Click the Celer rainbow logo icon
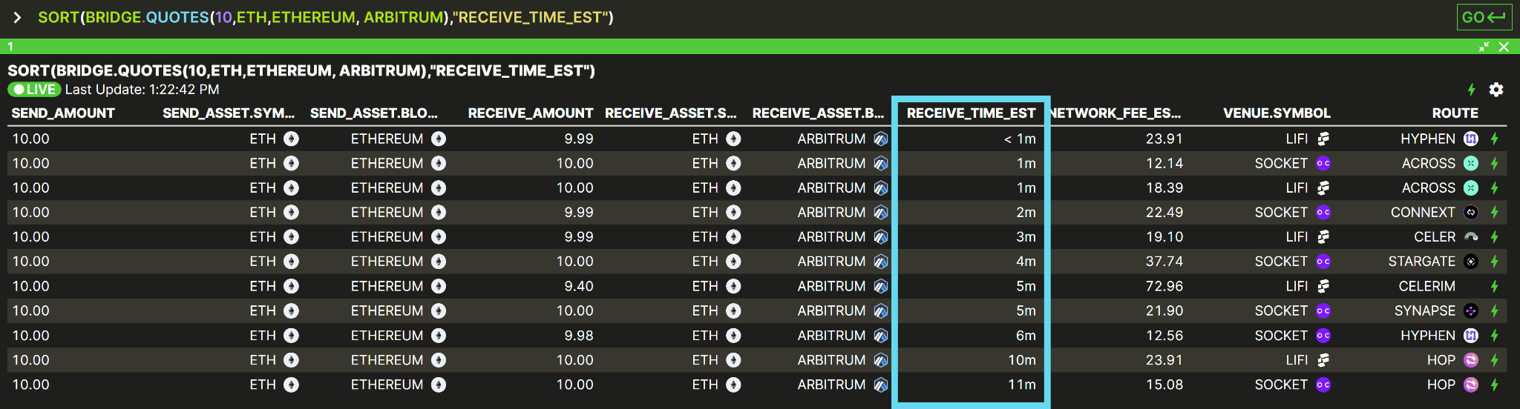Image resolution: width=1520 pixels, height=409 pixels. [1471, 237]
